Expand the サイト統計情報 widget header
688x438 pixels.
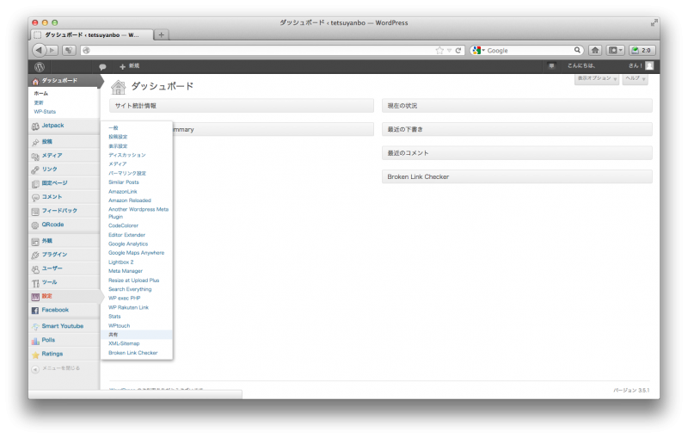[x=242, y=106]
